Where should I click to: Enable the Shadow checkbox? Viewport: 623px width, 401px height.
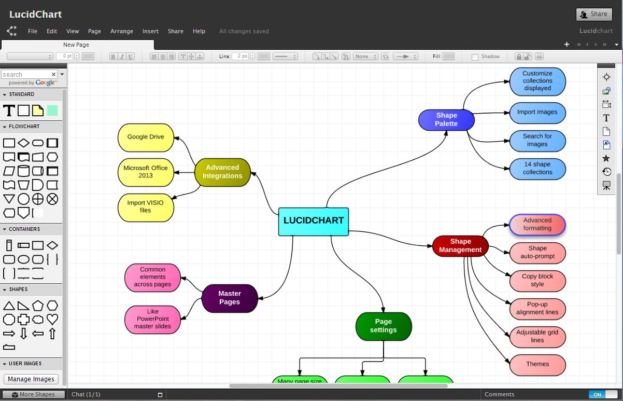[475, 56]
